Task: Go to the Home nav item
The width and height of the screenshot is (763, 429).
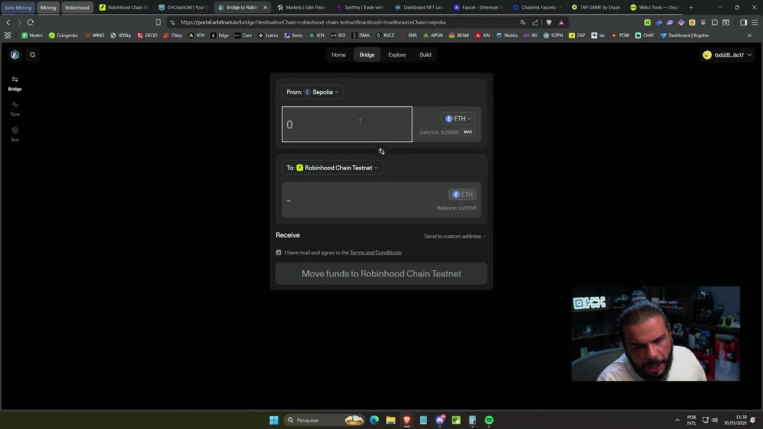Action: pyautogui.click(x=339, y=55)
